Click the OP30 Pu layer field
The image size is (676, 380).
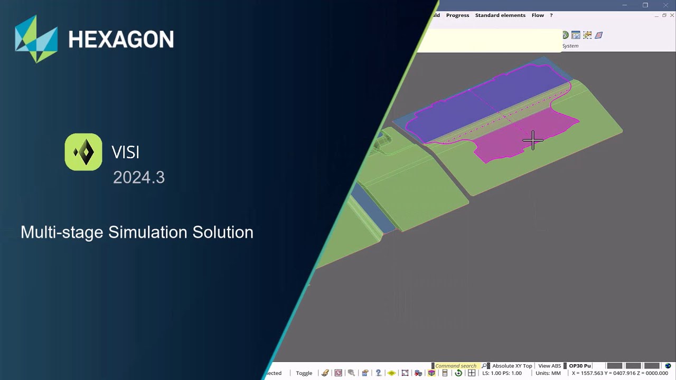point(579,366)
